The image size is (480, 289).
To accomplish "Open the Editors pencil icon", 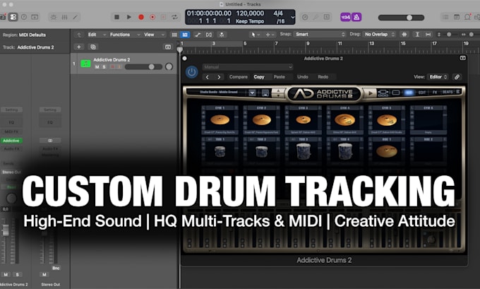I will click(x=76, y=17).
